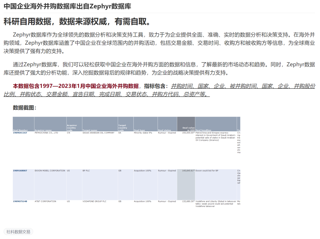Screen dimensions: 320x239
Task: Click SAUDI ARABIAN OIL COMPANY target cell
Action: point(98,133)
